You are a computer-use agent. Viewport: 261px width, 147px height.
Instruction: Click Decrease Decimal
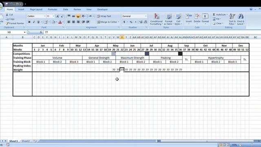[x=145, y=22]
